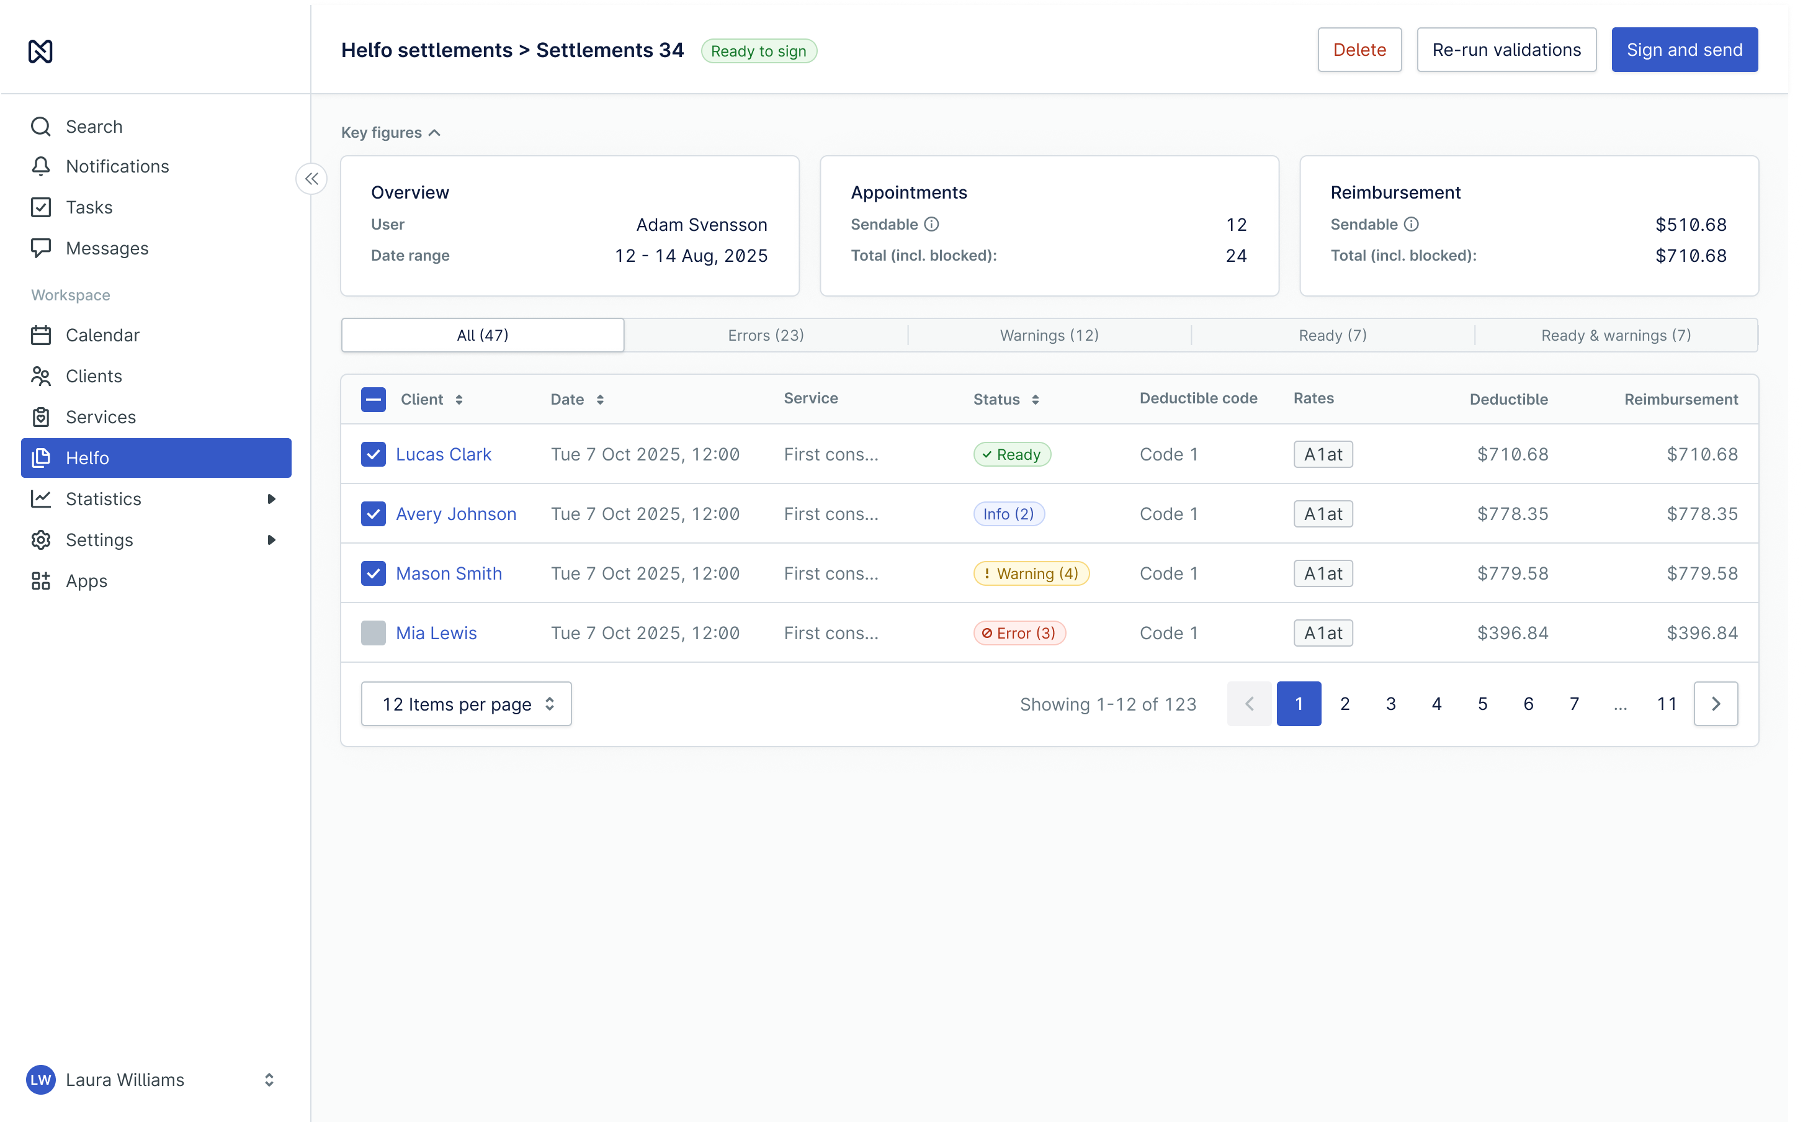This screenshot has width=1808, height=1122.
Task: Open the Apps grid icon
Action: (41, 581)
